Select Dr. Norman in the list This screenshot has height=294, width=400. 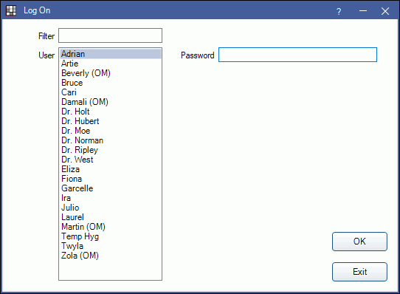point(111,140)
